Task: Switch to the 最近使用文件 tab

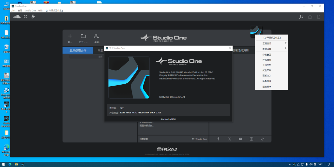Action: point(78,51)
